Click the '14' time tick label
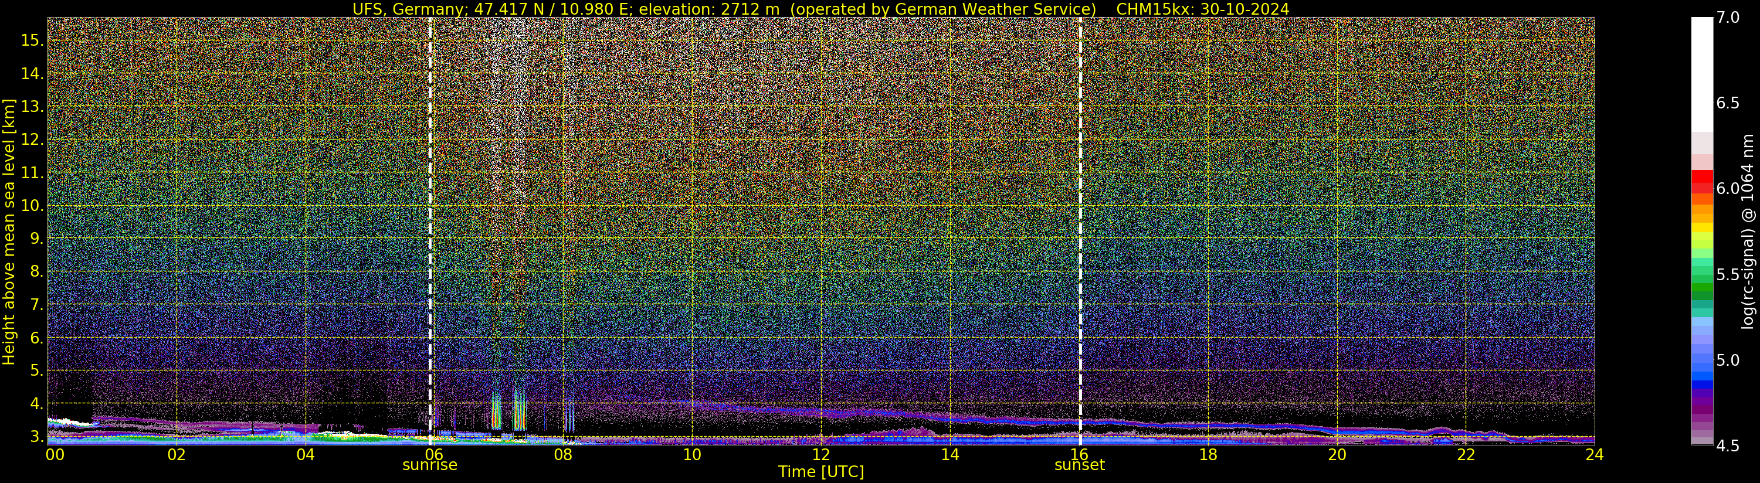Viewport: 1760px width, 483px height. [x=950, y=454]
